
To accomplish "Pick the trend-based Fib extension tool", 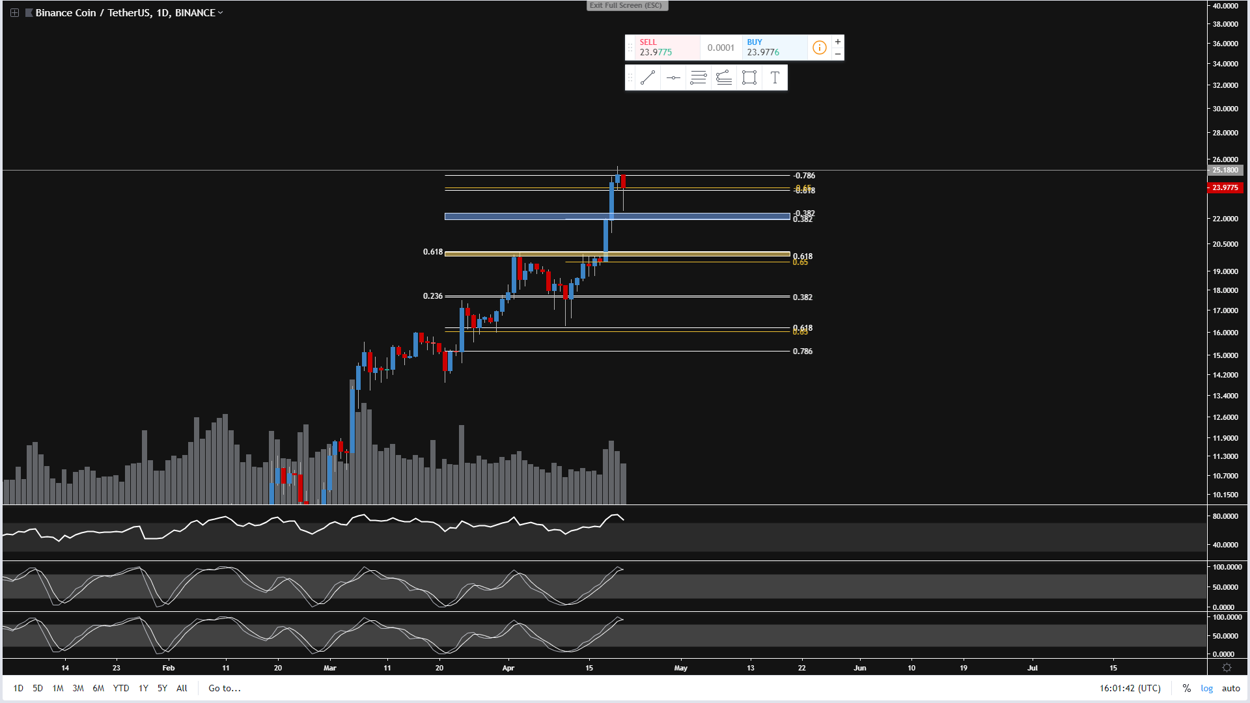I will pyautogui.click(x=724, y=78).
